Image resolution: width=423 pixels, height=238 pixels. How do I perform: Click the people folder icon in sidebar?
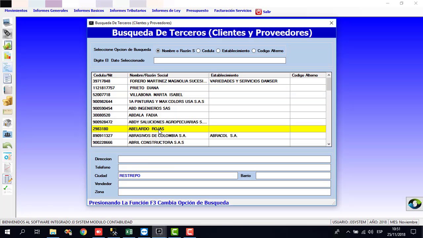[x=7, y=135]
